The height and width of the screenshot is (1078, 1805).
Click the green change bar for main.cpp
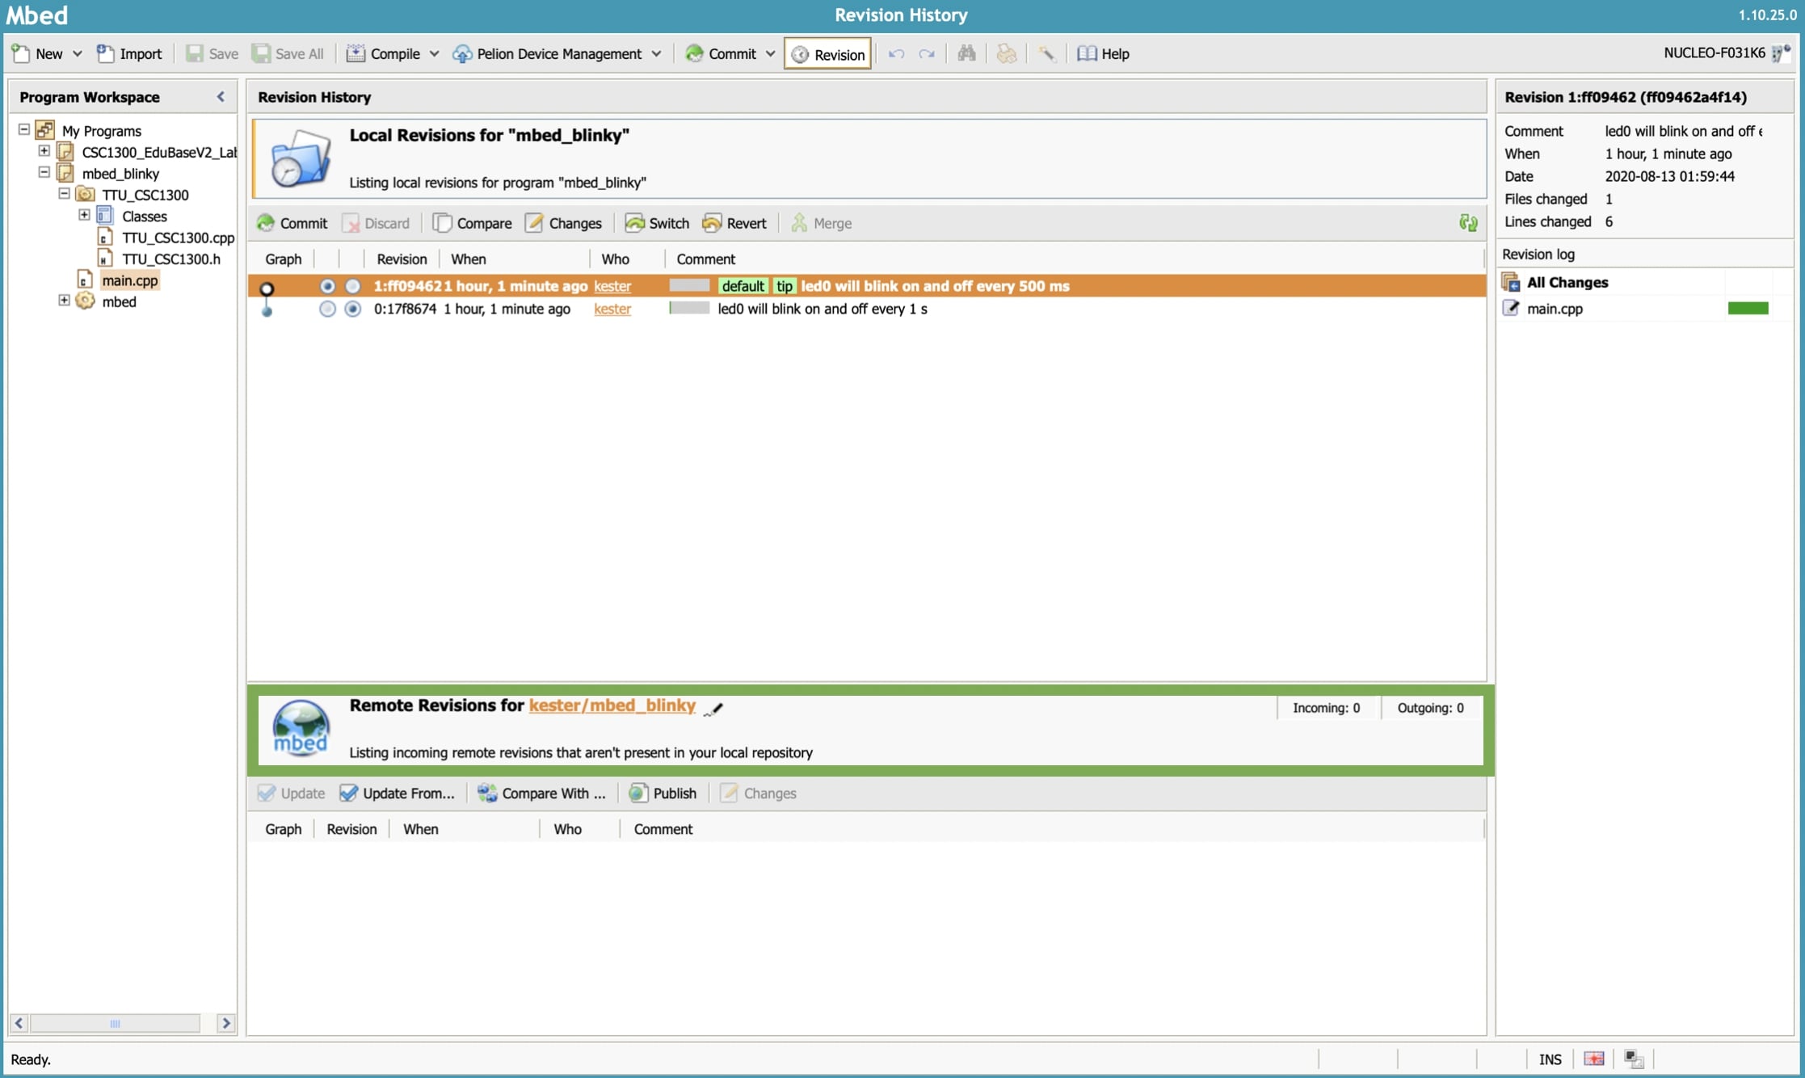pyautogui.click(x=1748, y=308)
